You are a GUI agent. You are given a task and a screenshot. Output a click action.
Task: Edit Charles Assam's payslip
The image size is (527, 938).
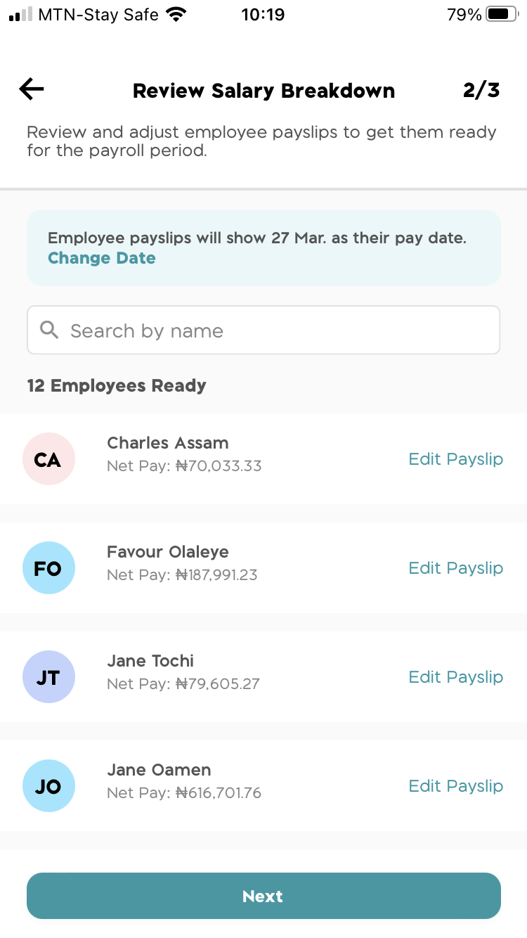coord(455,458)
